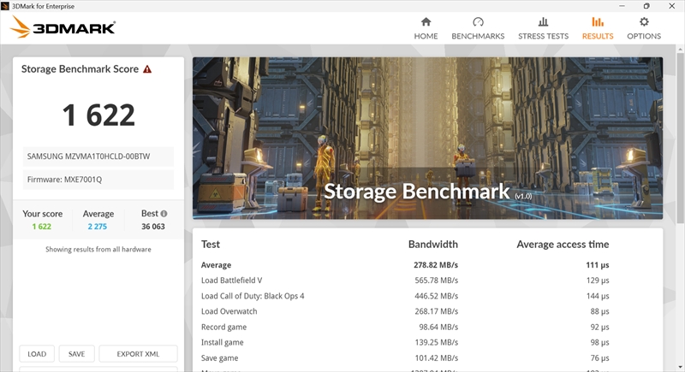The height and width of the screenshot is (372, 685).
Task: Click the LOAD button
Action: (37, 354)
